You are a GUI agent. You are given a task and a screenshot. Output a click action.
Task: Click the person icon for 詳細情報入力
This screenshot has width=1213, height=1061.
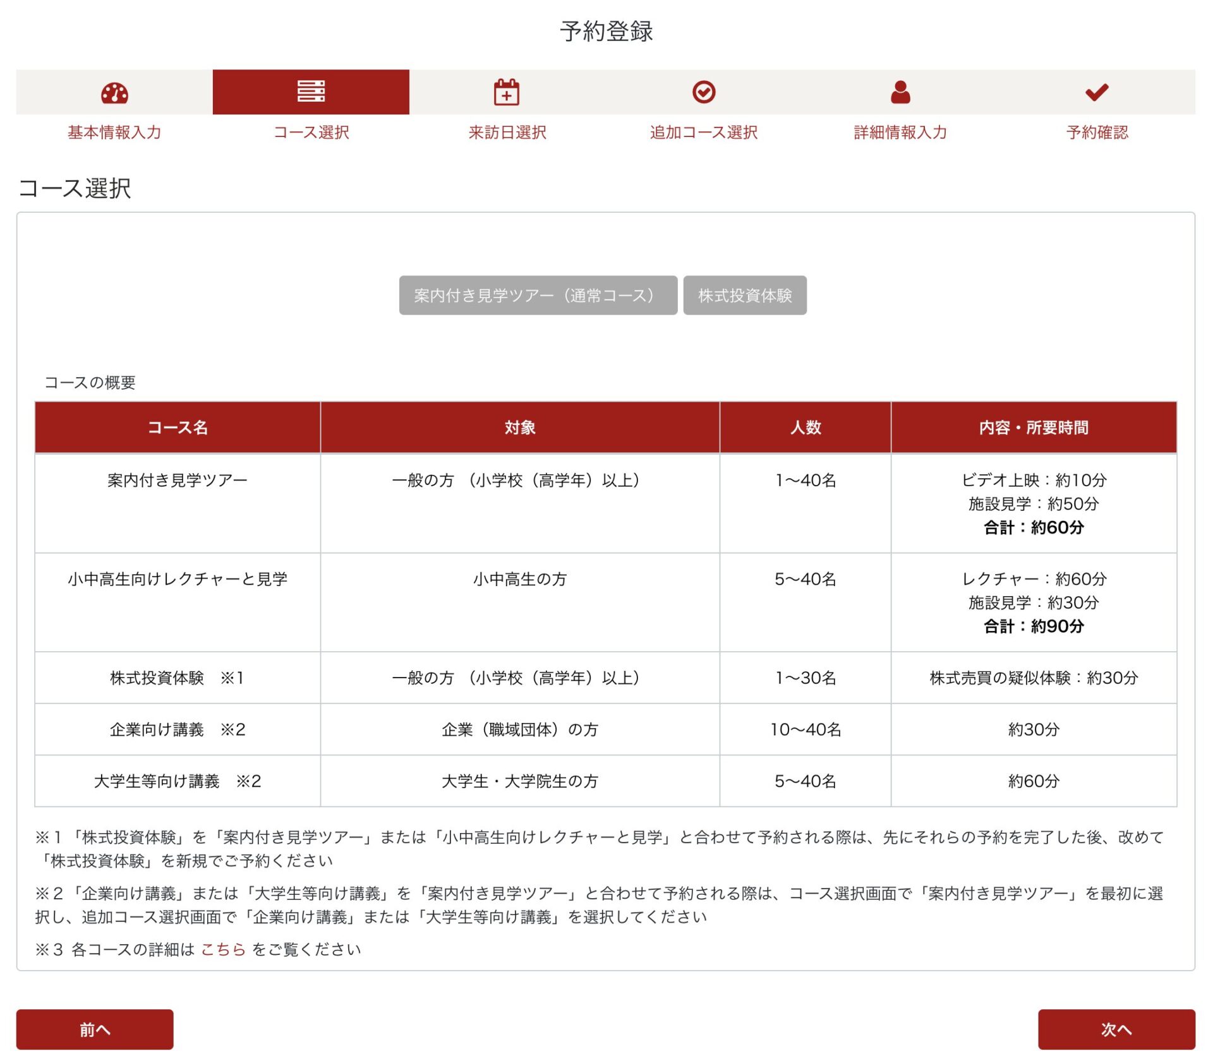point(900,92)
